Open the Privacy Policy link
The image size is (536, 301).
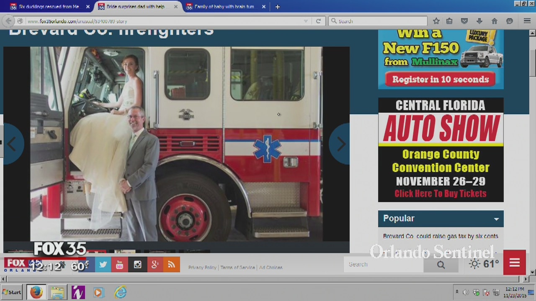pyautogui.click(x=202, y=268)
